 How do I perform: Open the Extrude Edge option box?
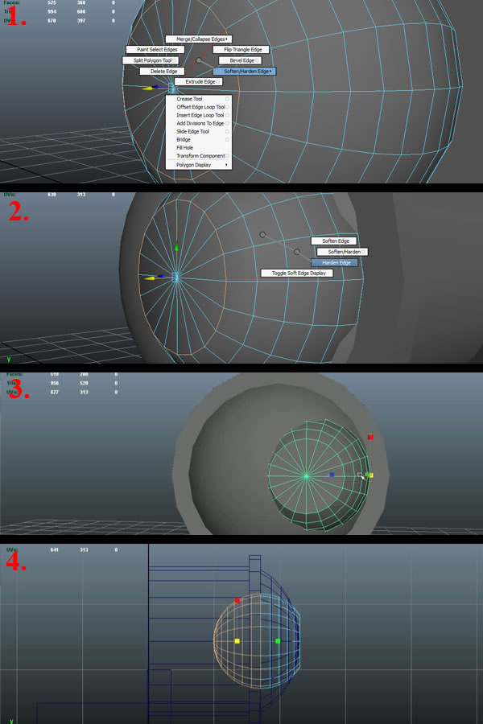217,82
